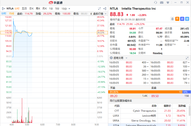The height and width of the screenshot is (126, 191).
Task: Toggle the 分时 line display under toolbar
Action: click(4, 13)
